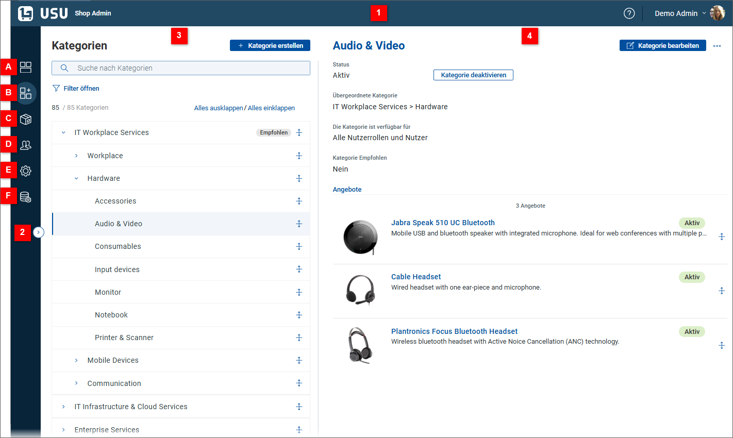
Task: Select the Notebook category in tree
Action: coord(111,315)
